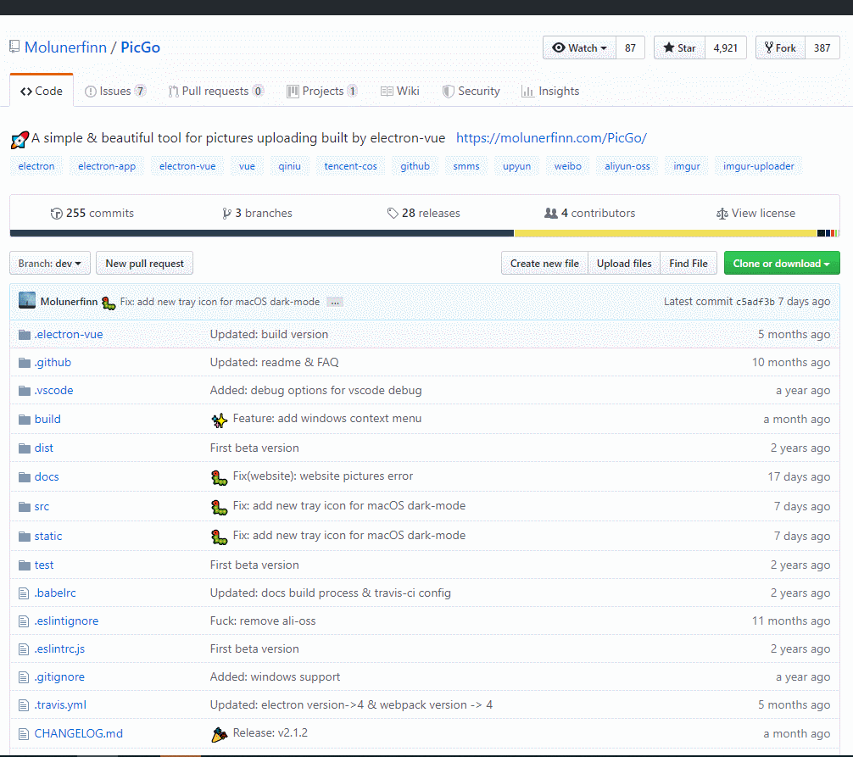Select the tencent-cos topic tag
The image size is (853, 757).
[x=350, y=166]
